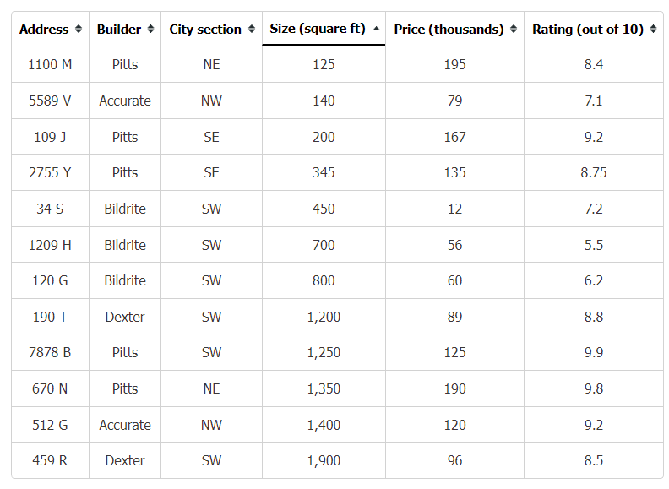
Task: Click the Rating column sort arrows icon
Action: (653, 29)
